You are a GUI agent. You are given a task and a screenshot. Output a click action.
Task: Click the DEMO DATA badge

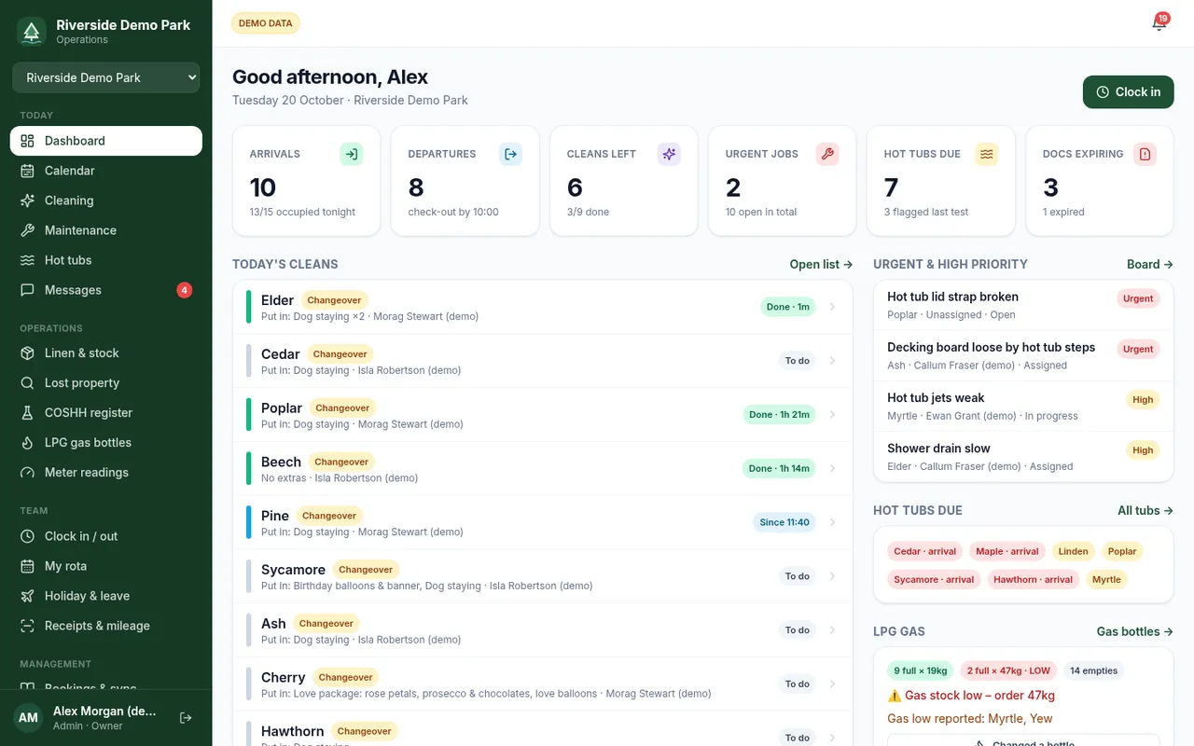pos(266,23)
